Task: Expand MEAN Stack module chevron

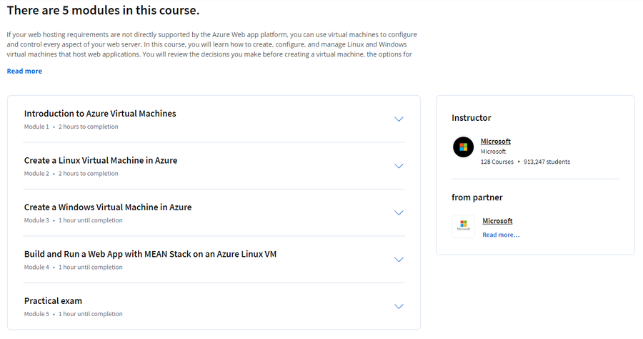Action: [x=399, y=260]
